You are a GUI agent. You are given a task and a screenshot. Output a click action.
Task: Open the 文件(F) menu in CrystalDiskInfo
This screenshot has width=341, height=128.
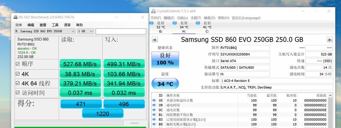[156, 18]
